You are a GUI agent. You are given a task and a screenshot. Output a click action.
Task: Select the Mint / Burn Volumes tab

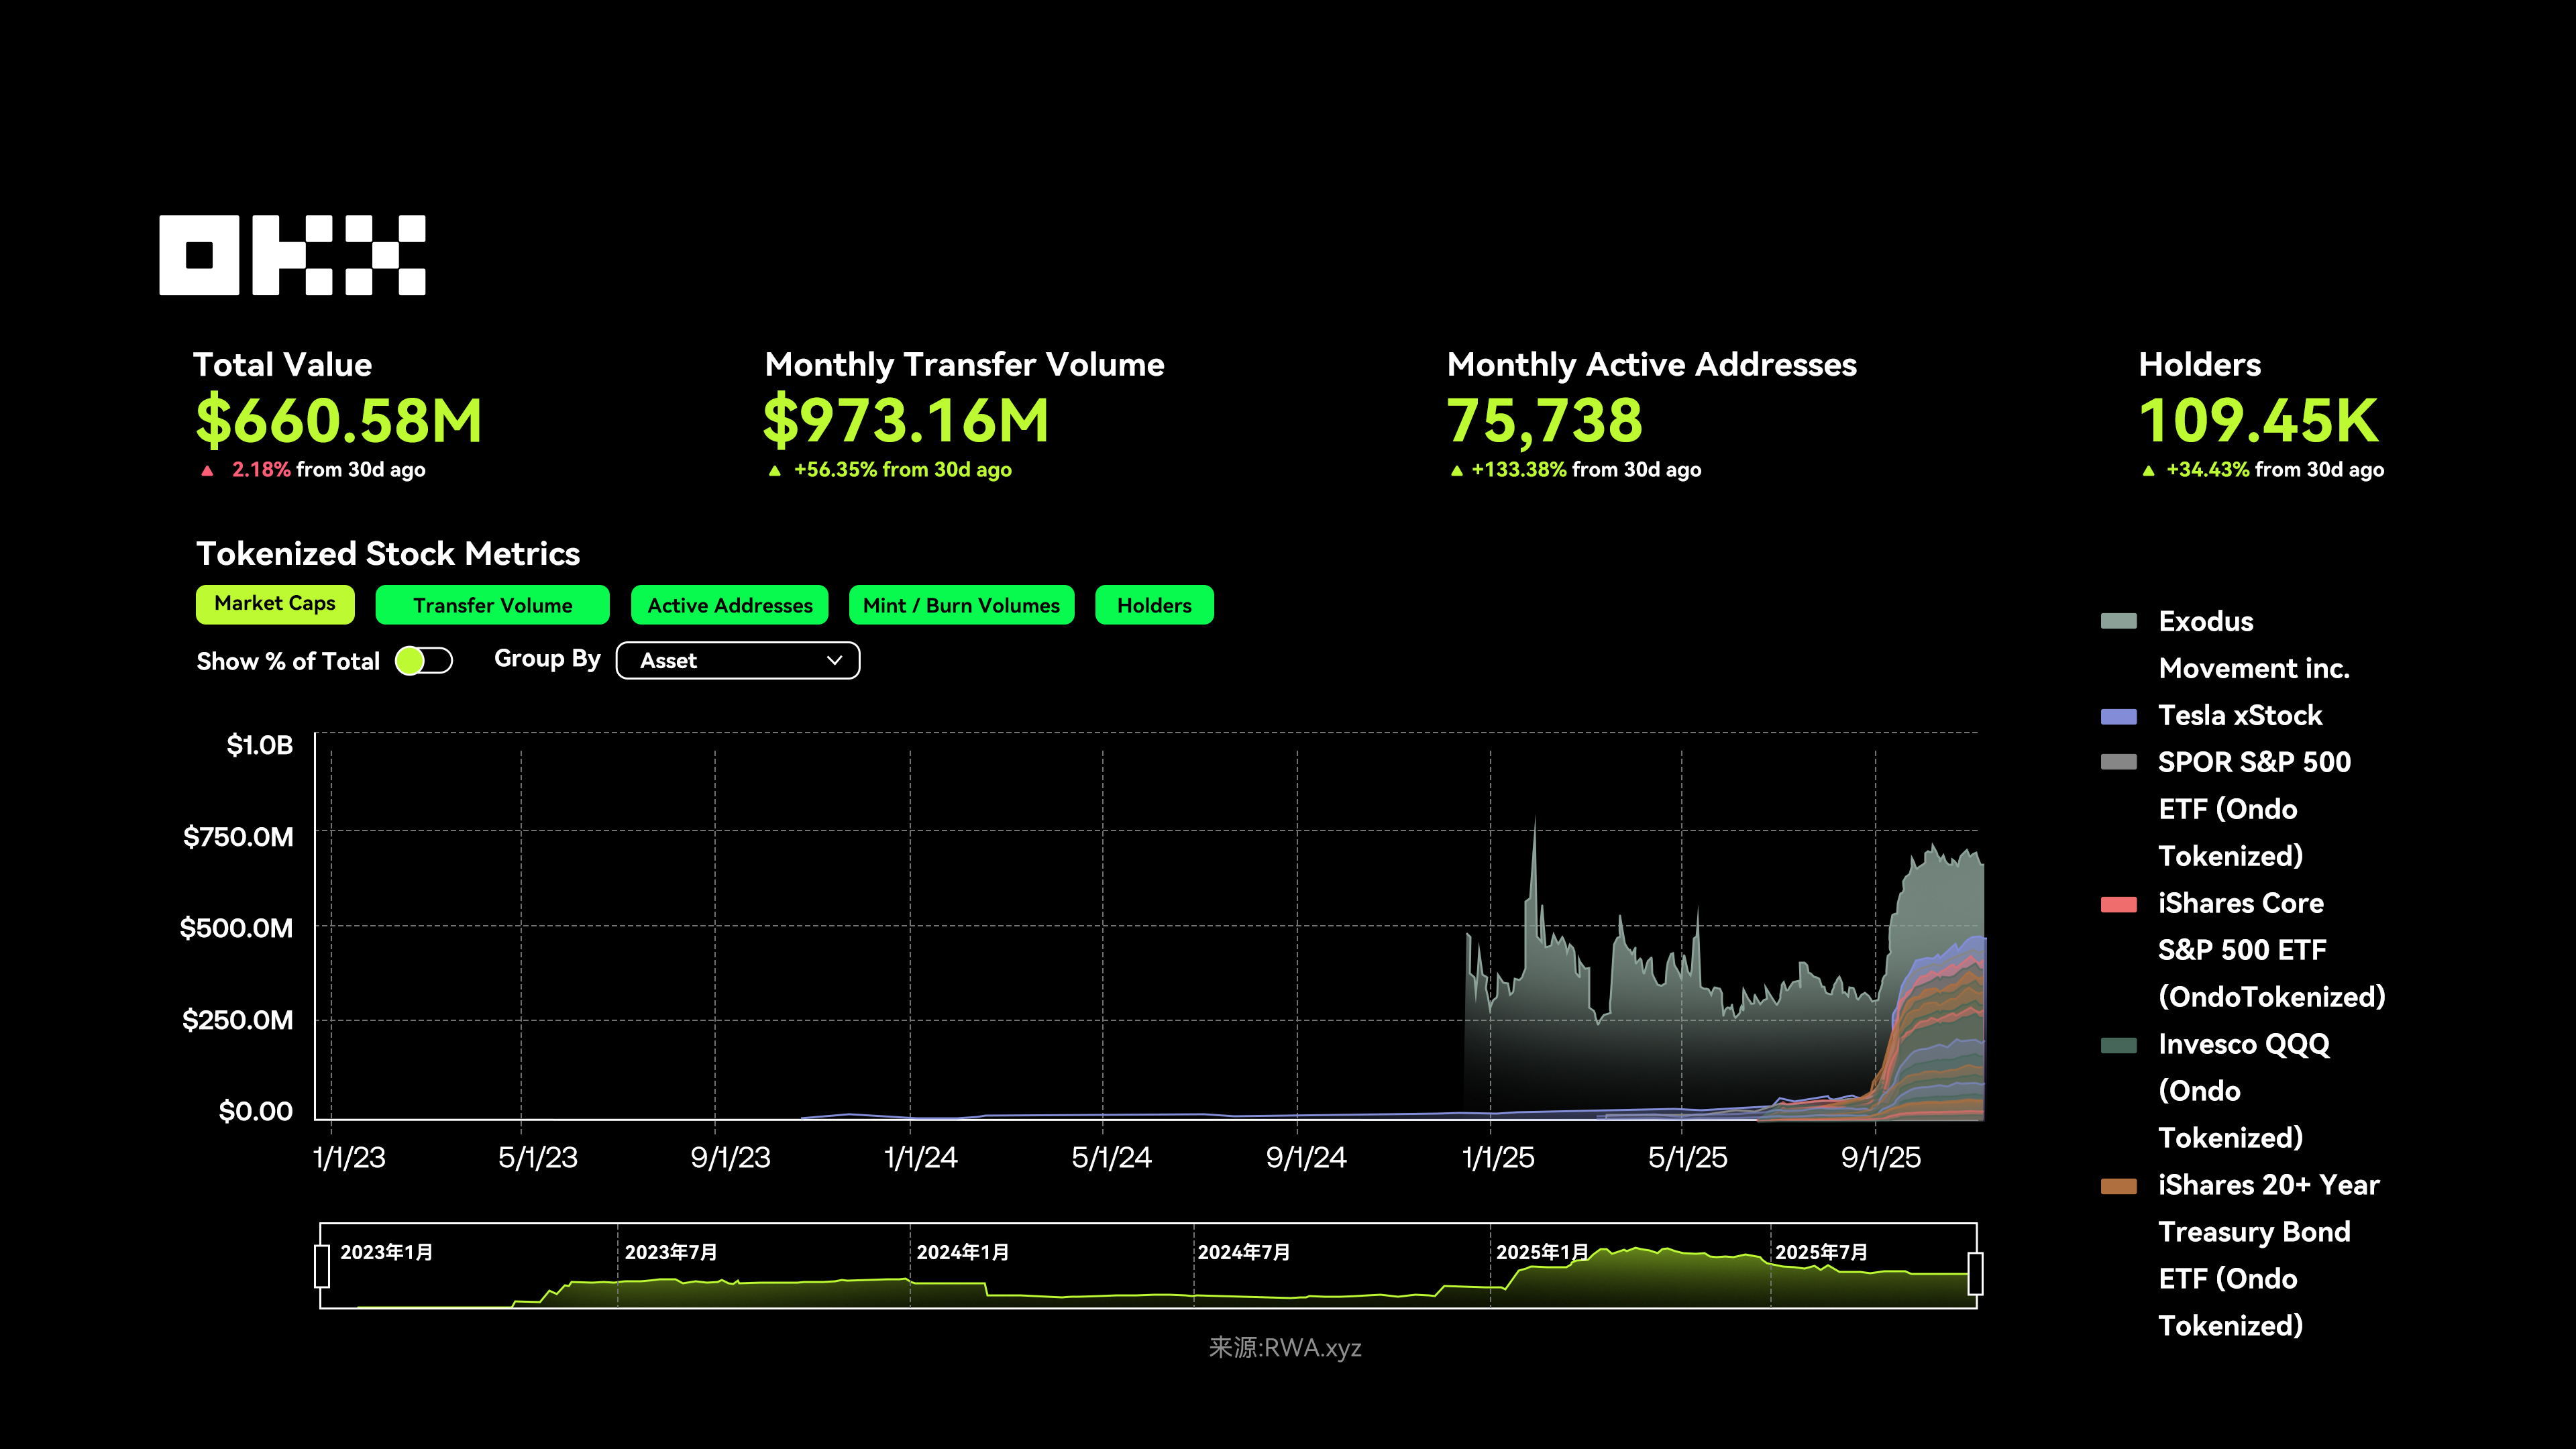[961, 605]
